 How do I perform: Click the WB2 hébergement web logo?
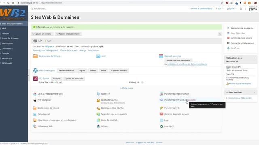click(x=13, y=14)
